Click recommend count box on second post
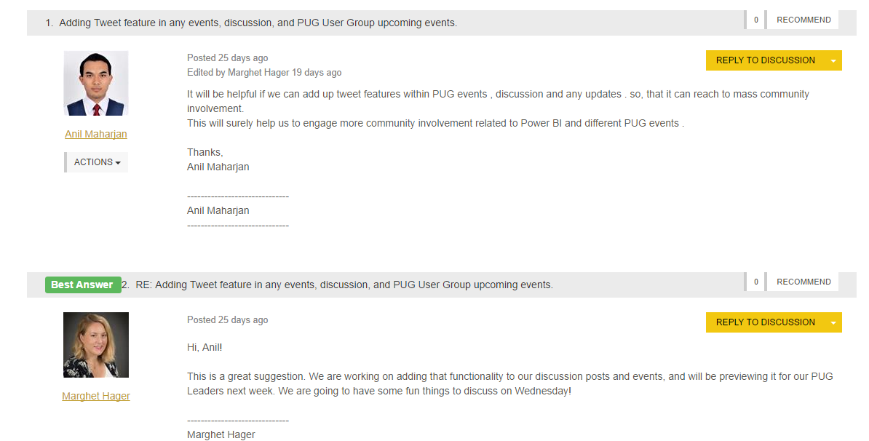The width and height of the screenshot is (869, 441). 755,282
